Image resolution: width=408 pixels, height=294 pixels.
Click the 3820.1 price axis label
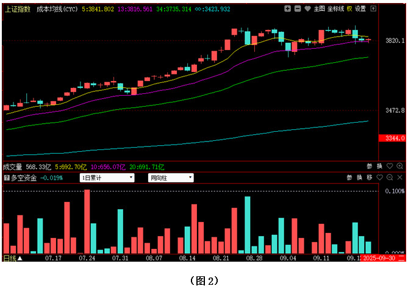click(x=395, y=41)
